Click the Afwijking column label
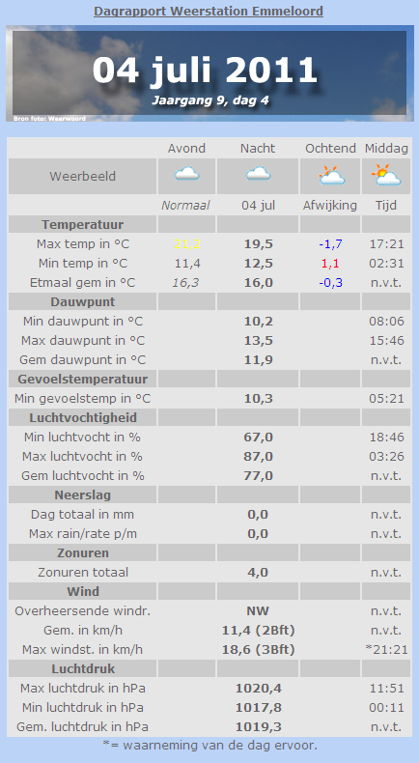Screen dimensions: 419x763 click(x=330, y=206)
